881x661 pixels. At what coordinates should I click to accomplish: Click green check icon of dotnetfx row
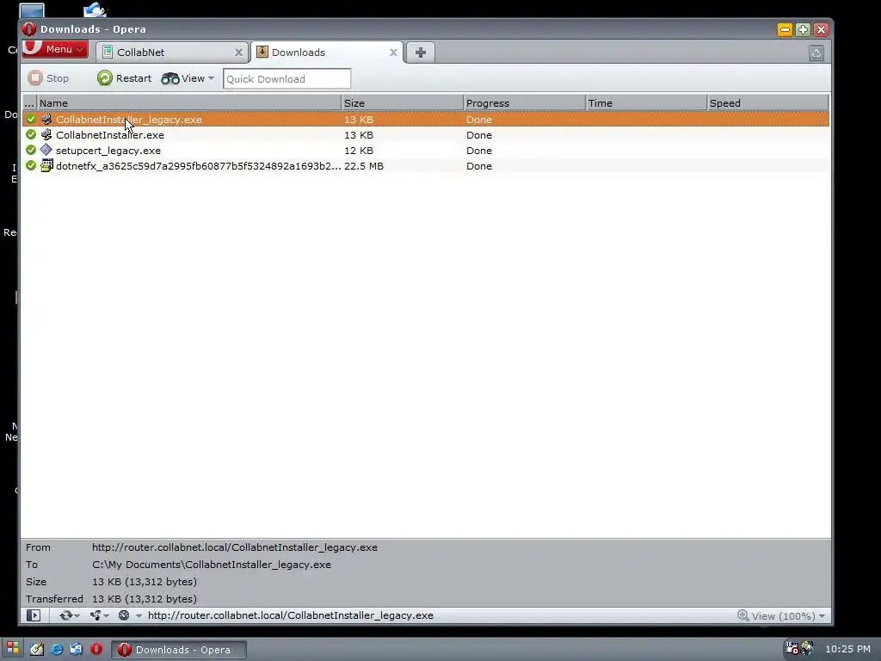click(31, 165)
